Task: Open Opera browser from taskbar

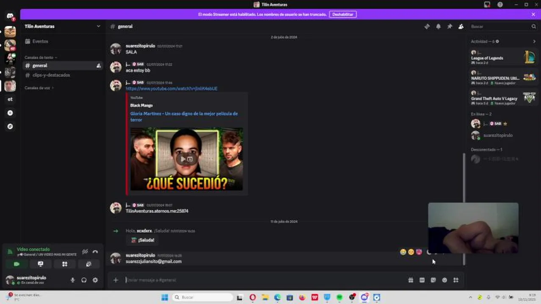Action: point(253,297)
